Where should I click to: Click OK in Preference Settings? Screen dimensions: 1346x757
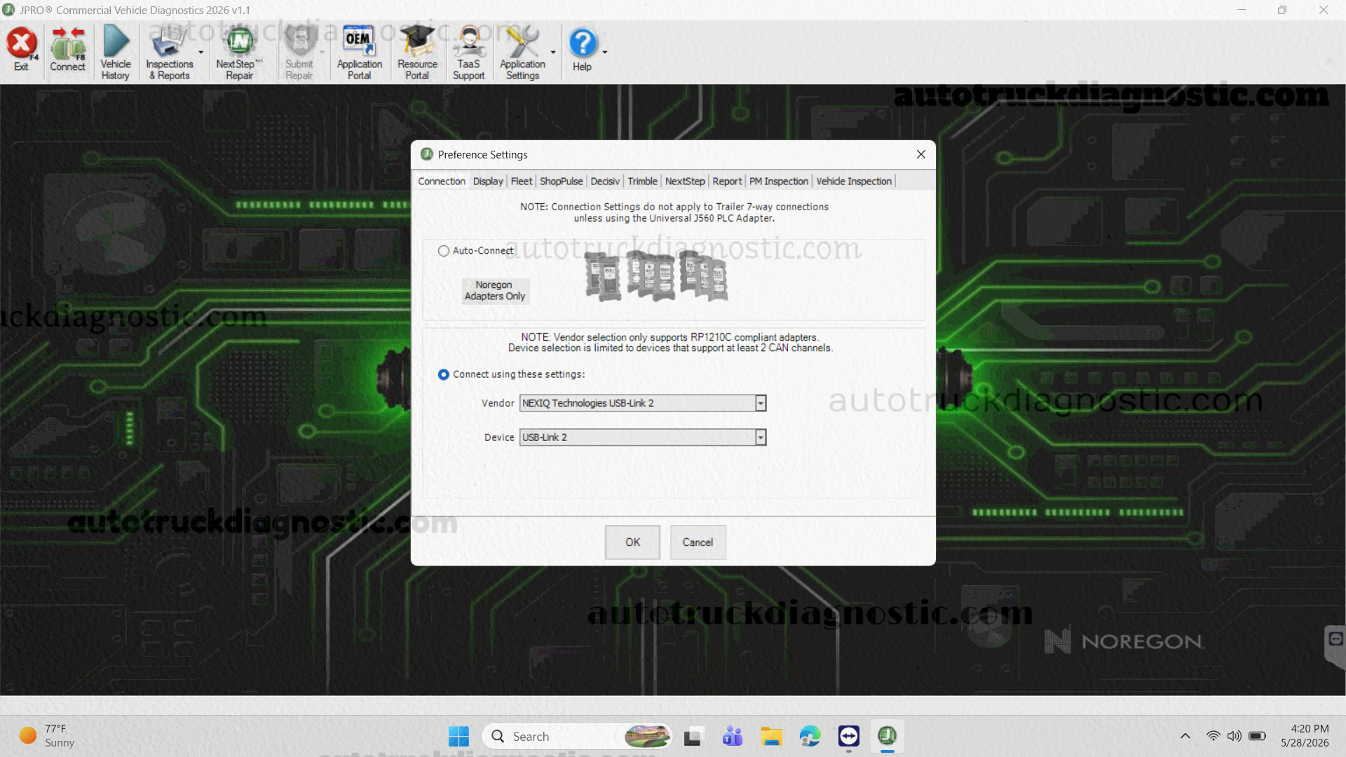click(x=632, y=543)
